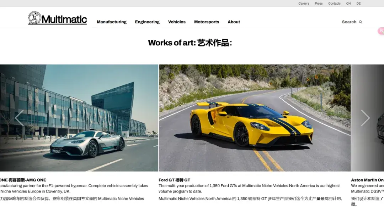
Task: Click the search magnifier icon
Action: (361, 22)
